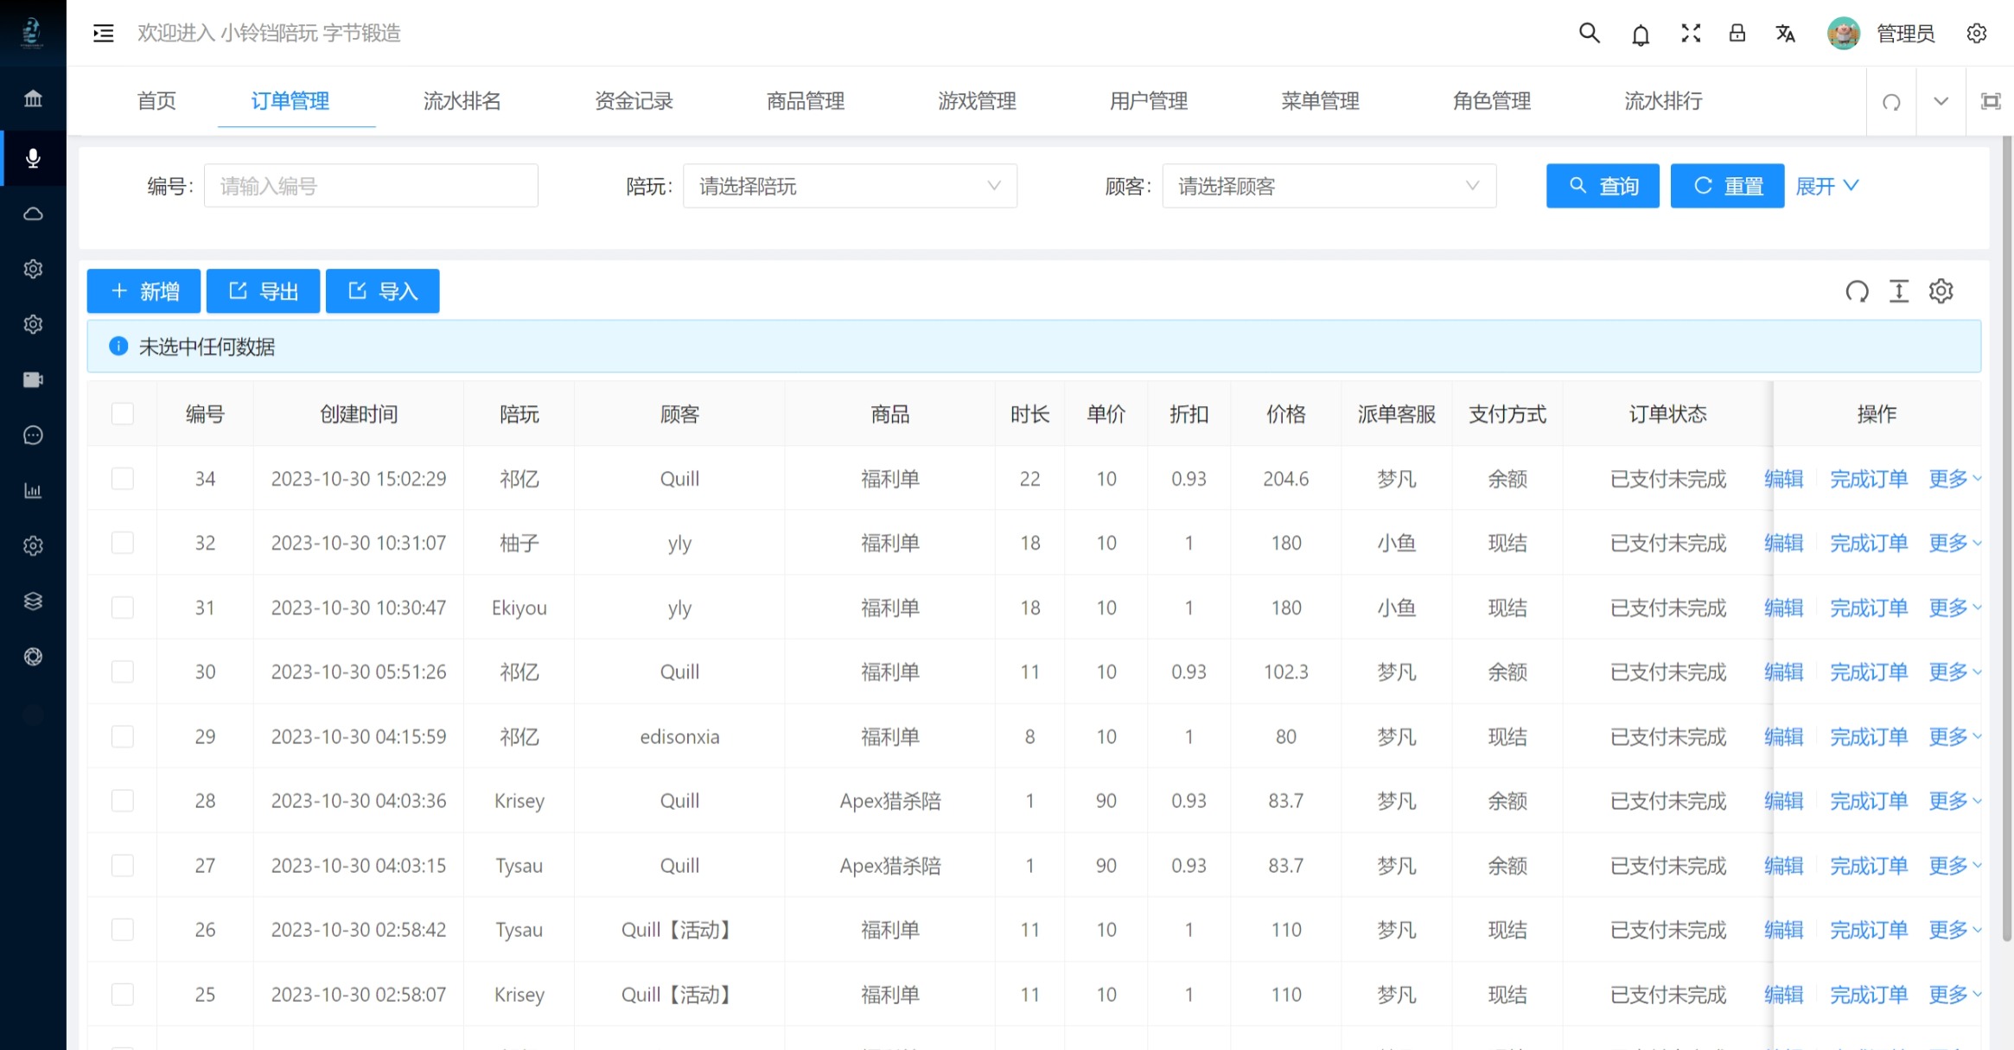The image size is (2014, 1050).
Task: Click the 导出 export button
Action: (x=263, y=291)
